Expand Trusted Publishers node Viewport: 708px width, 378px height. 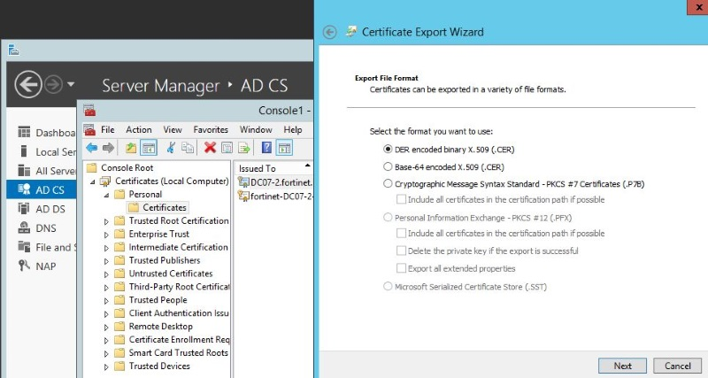point(106,260)
